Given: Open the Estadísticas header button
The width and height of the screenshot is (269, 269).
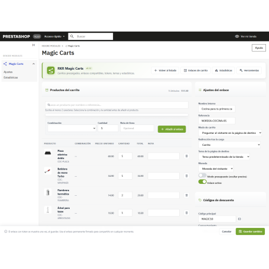Looking at the screenshot, I should coord(224,70).
